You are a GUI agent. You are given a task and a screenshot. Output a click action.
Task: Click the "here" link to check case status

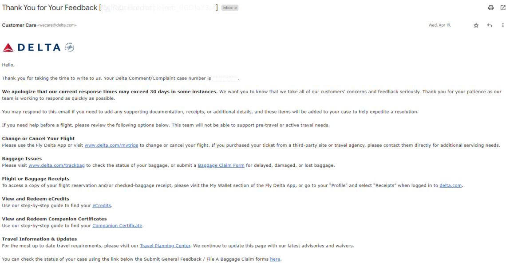(275, 259)
